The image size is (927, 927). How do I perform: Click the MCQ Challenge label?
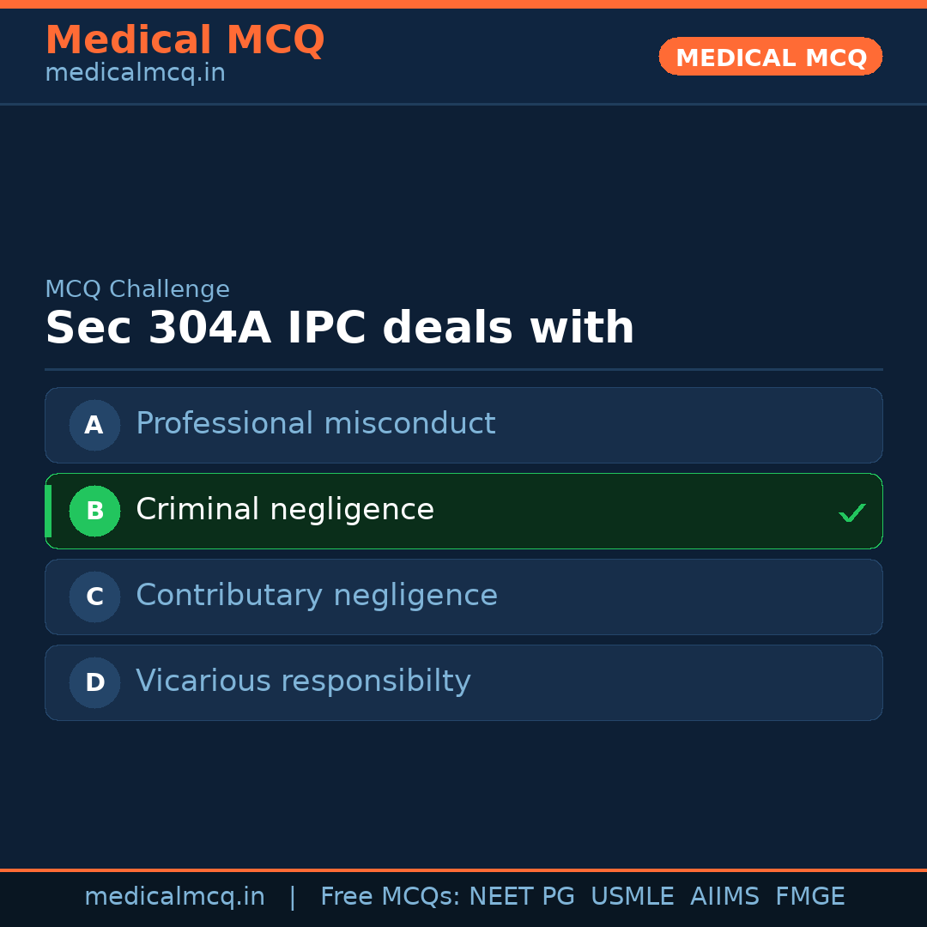coord(137,289)
